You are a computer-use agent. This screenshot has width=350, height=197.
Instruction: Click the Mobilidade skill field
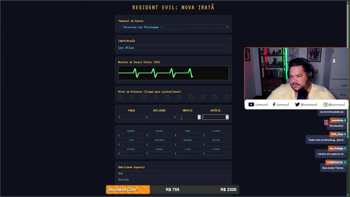coord(216,144)
